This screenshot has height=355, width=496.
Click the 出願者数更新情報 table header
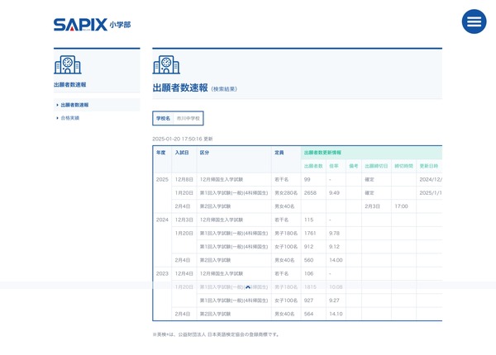[322, 153]
